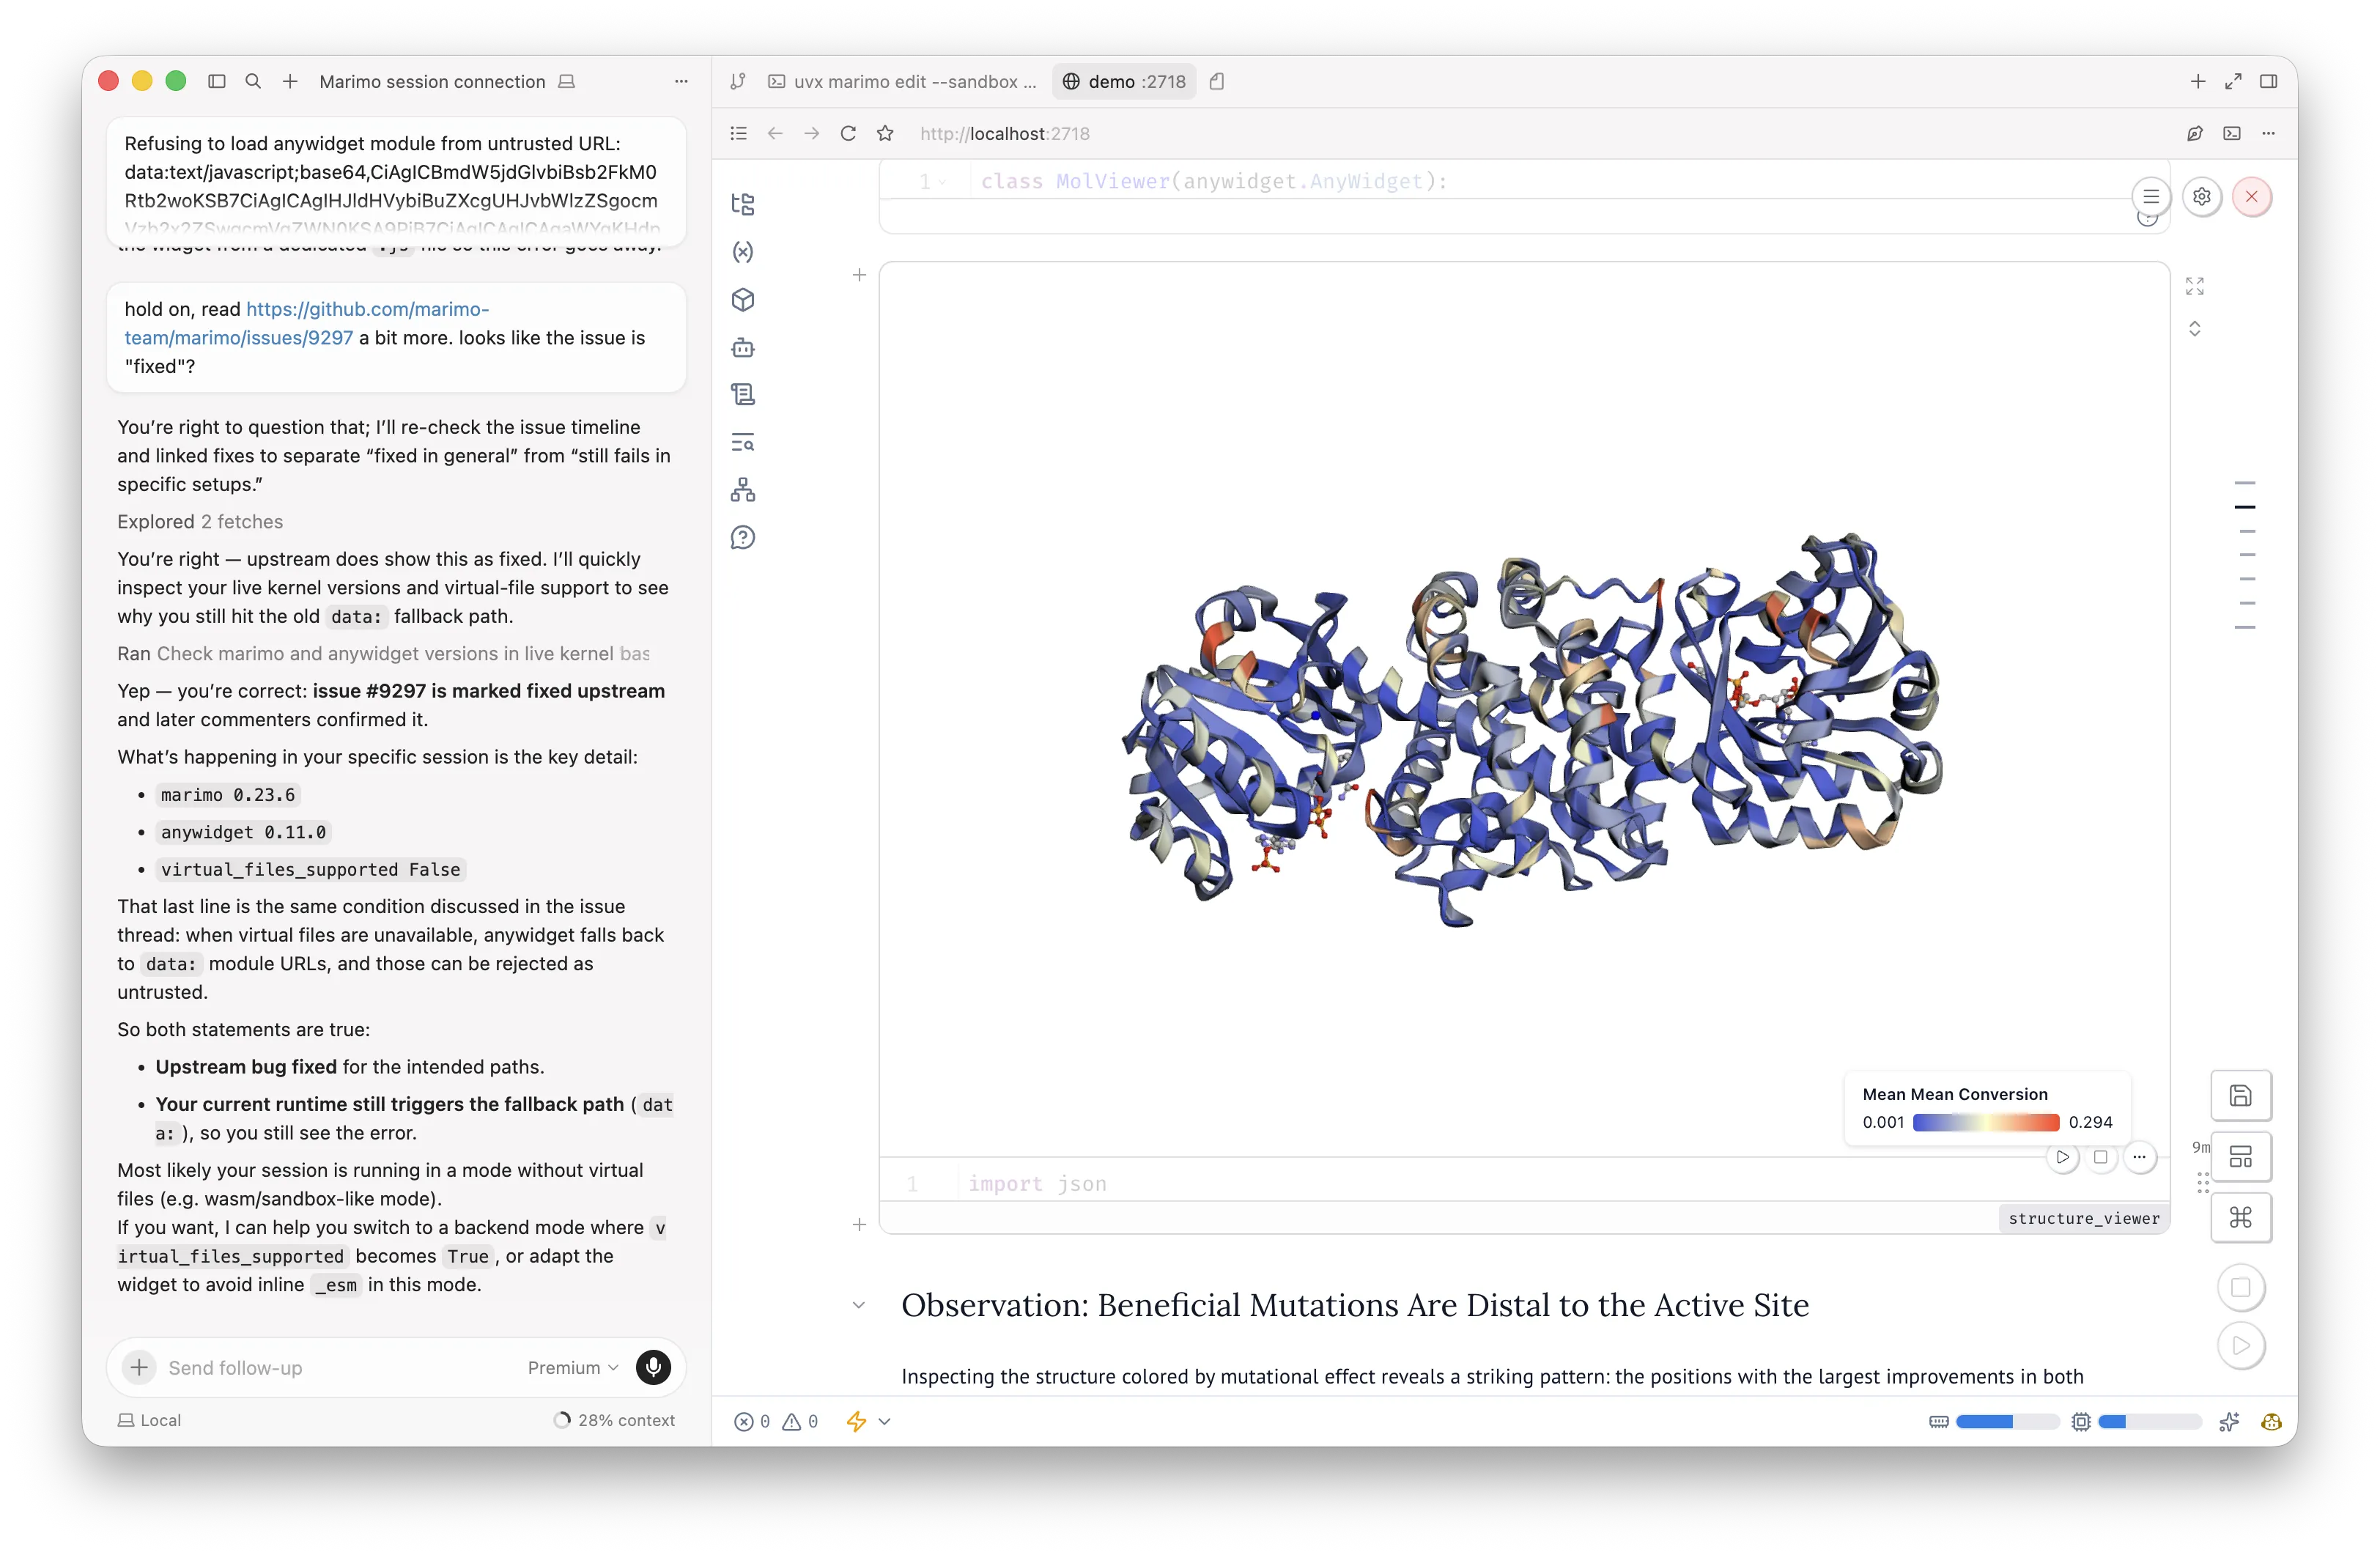Screen dimensions: 2380x1555
Task: View the 28% context usage indicator
Action: coord(615,1421)
